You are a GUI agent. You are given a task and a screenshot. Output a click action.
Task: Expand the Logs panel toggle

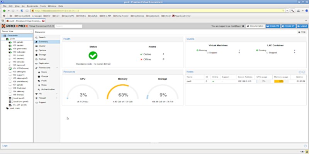(x=305, y=146)
